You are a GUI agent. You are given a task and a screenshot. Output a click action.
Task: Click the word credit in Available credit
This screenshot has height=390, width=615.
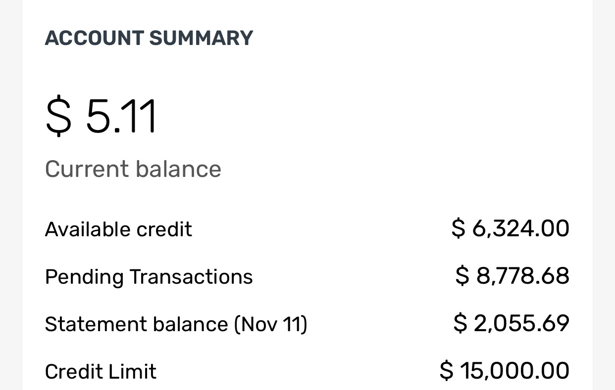(x=164, y=229)
